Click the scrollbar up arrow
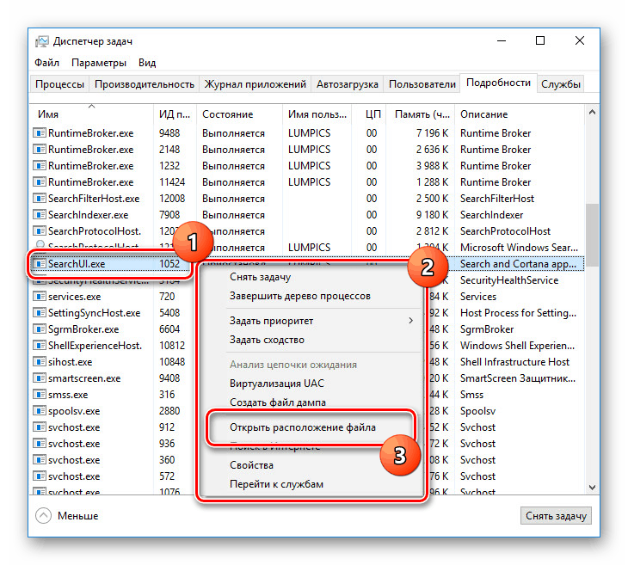Screen dimensions: 628x565 [x=592, y=113]
